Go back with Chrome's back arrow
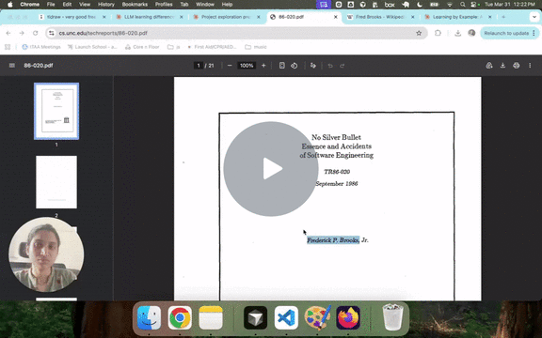 [8, 33]
